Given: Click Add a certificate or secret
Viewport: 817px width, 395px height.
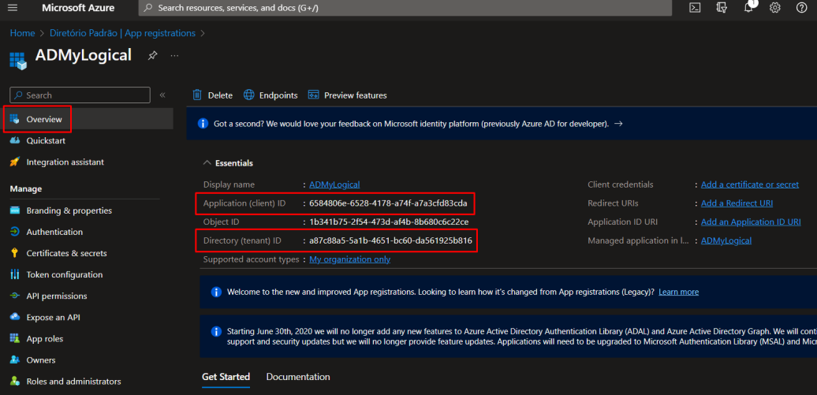Looking at the screenshot, I should pos(750,184).
